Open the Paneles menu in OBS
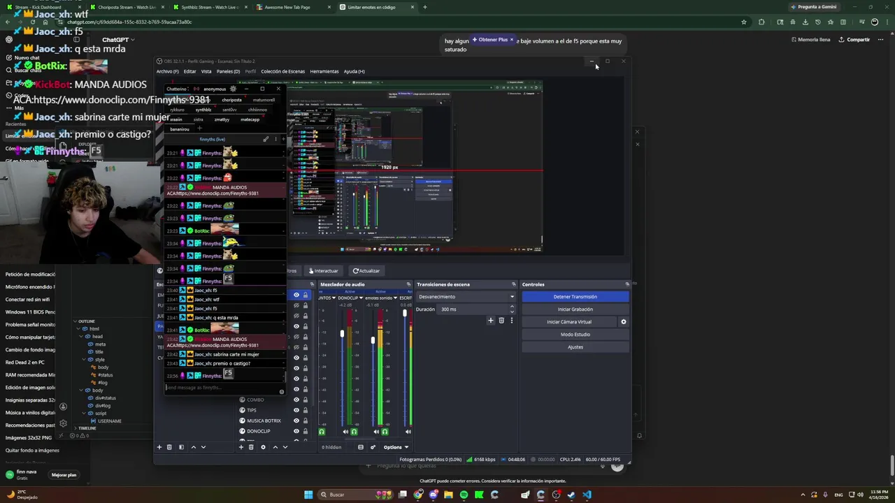 (x=228, y=71)
